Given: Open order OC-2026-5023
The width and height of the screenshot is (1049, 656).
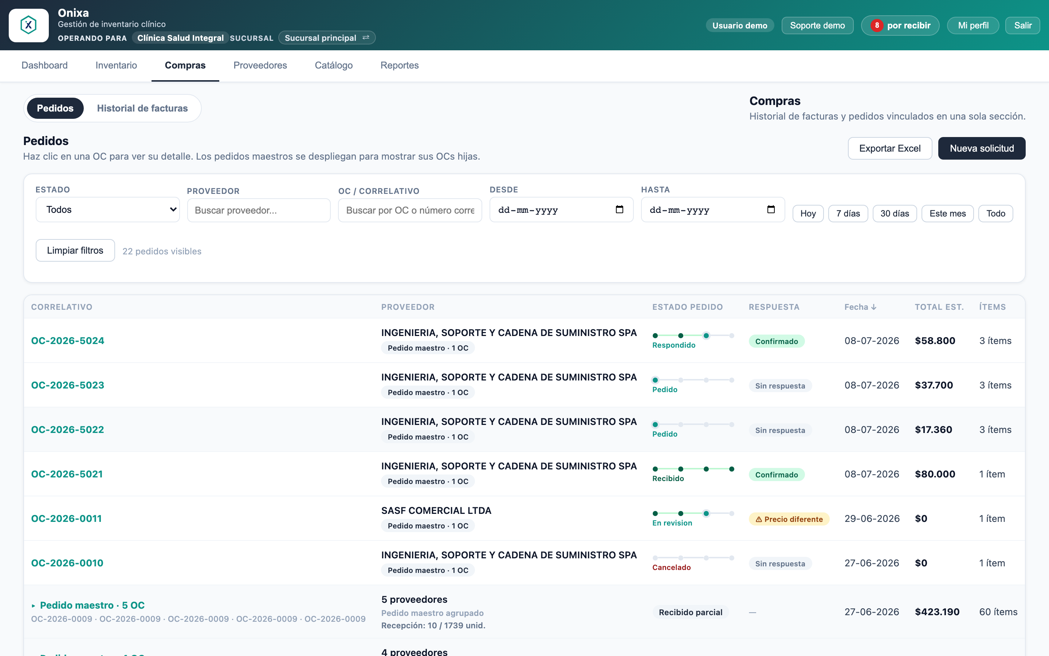Looking at the screenshot, I should [68, 385].
